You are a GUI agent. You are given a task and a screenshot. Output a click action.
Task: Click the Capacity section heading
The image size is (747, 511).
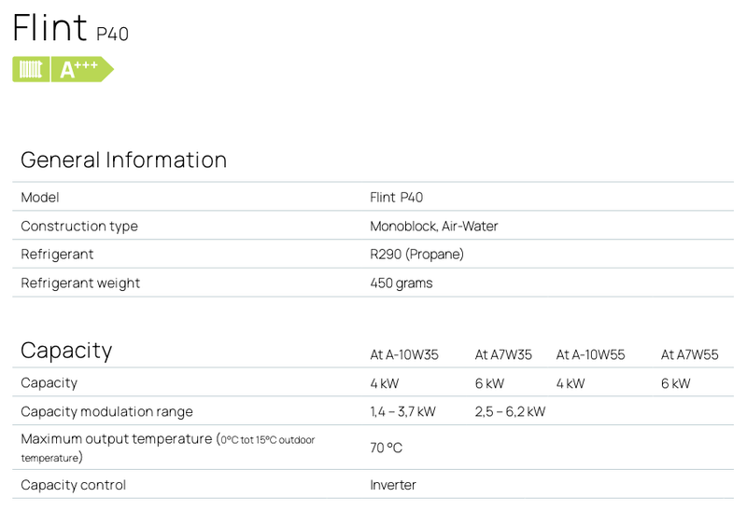pos(66,351)
